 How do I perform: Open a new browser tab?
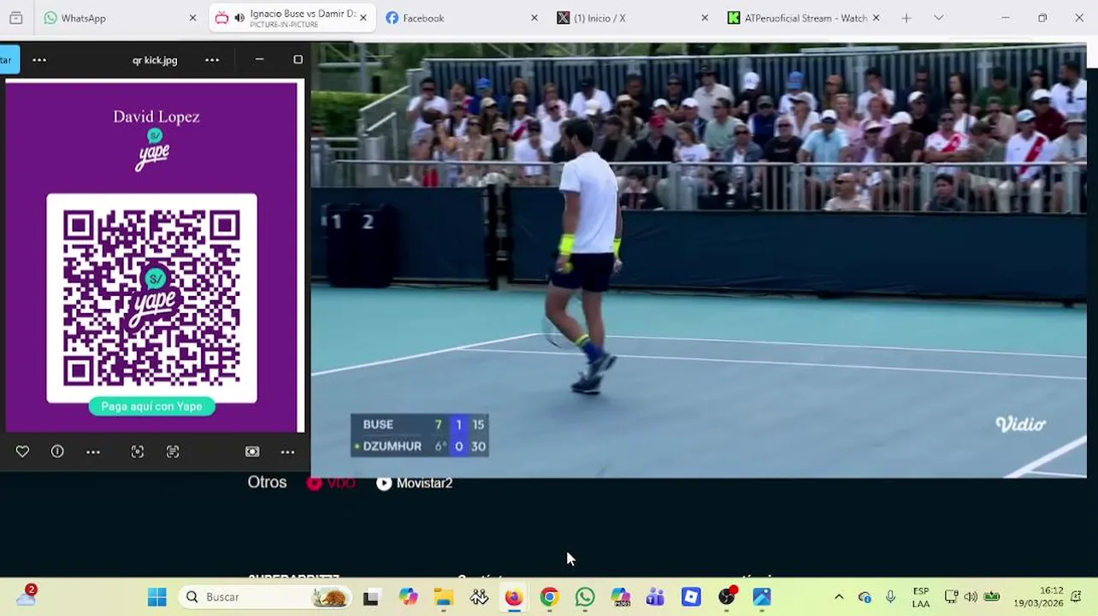click(x=906, y=18)
